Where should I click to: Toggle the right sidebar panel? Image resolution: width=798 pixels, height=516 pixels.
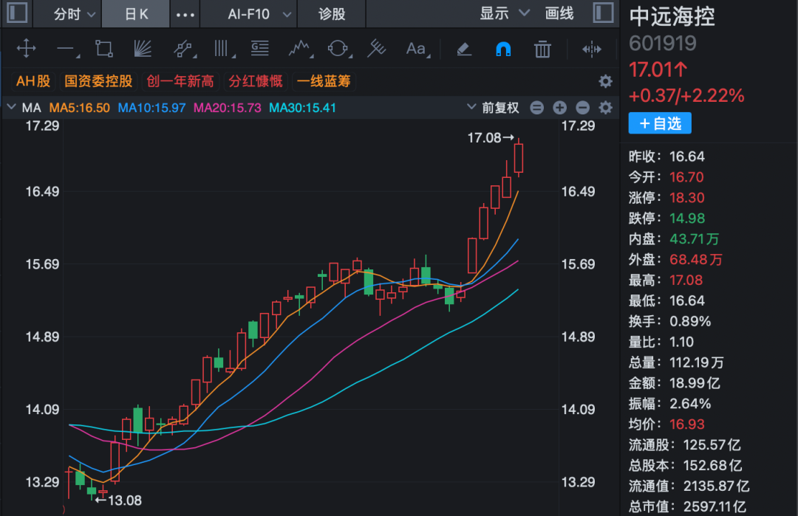[604, 13]
